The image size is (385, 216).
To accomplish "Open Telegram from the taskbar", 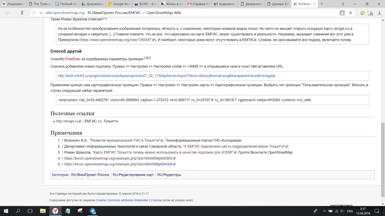I will pos(92,211).
